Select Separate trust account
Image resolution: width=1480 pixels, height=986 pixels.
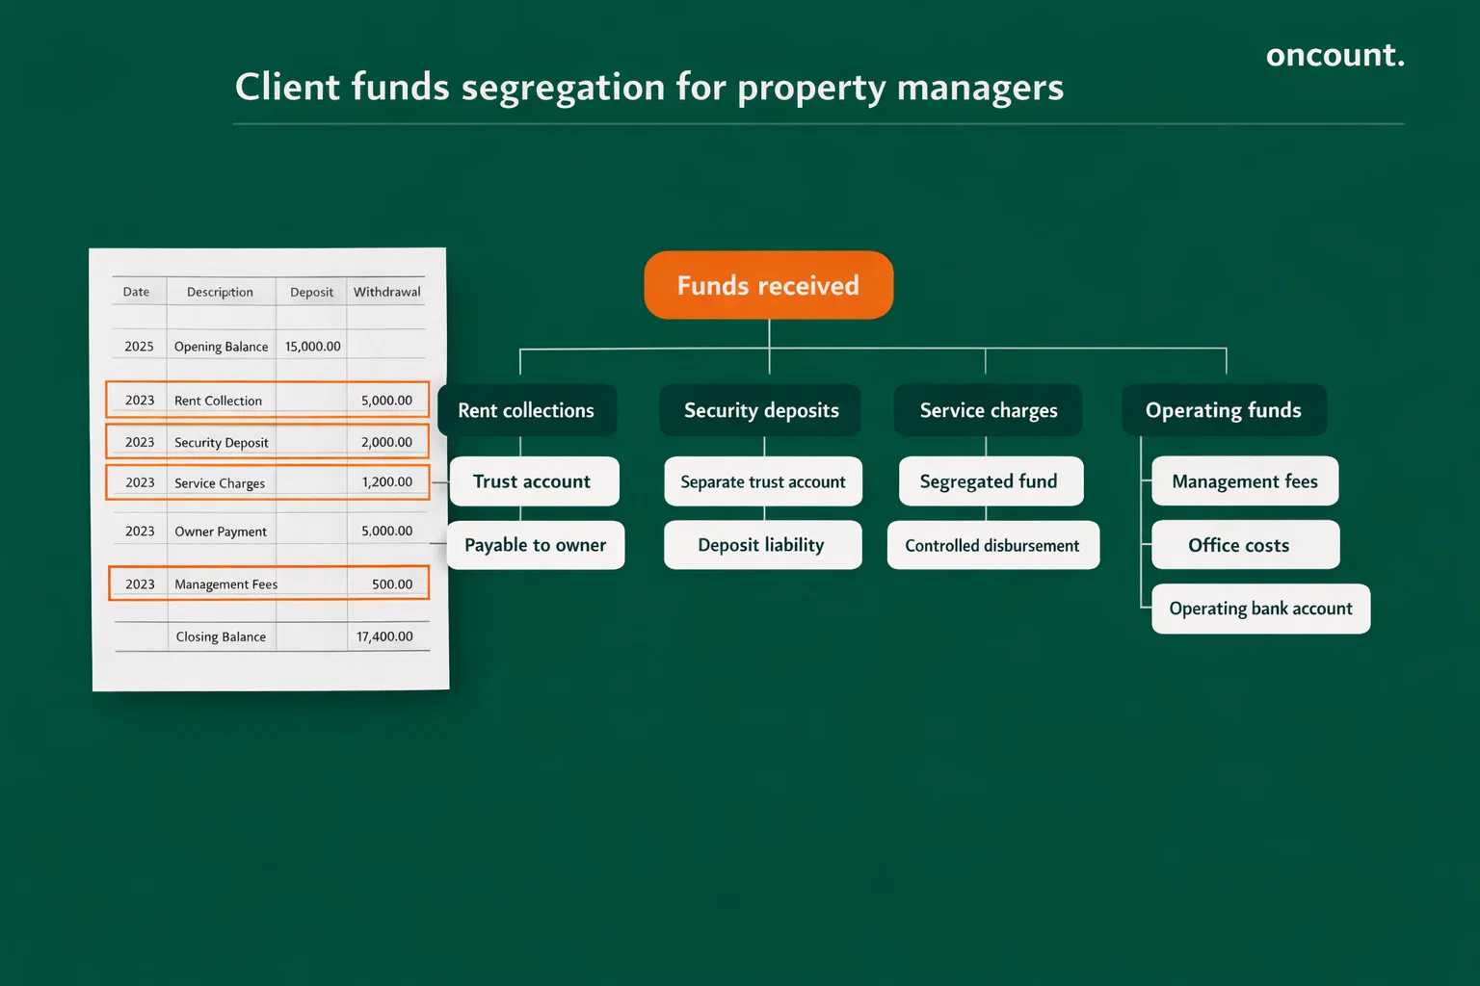point(762,481)
